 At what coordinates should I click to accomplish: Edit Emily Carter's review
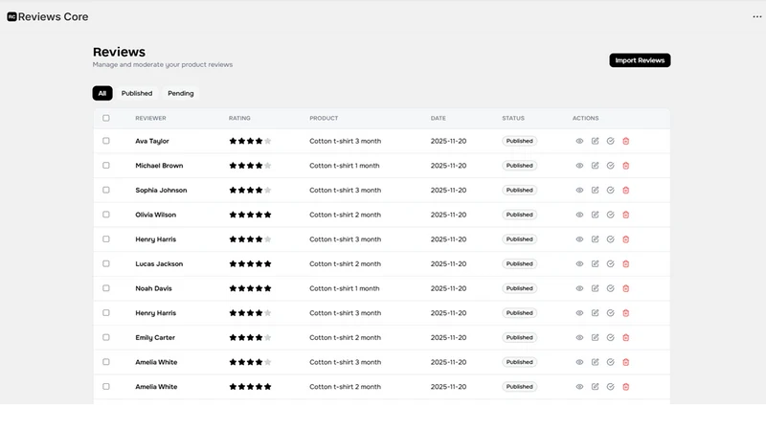(x=595, y=338)
